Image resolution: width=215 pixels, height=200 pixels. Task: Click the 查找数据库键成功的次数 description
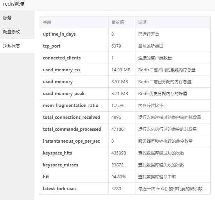(x=161, y=153)
